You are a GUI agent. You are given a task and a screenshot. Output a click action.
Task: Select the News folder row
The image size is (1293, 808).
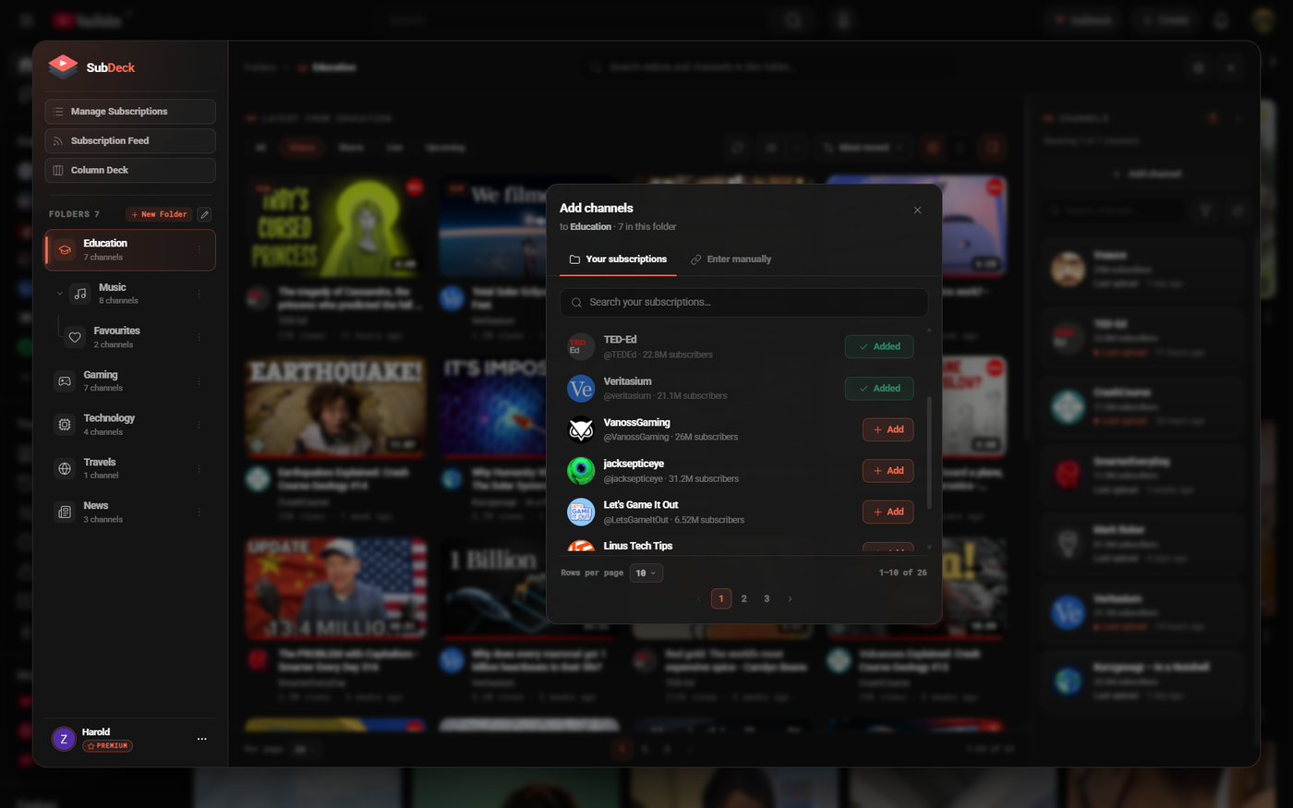click(x=130, y=512)
